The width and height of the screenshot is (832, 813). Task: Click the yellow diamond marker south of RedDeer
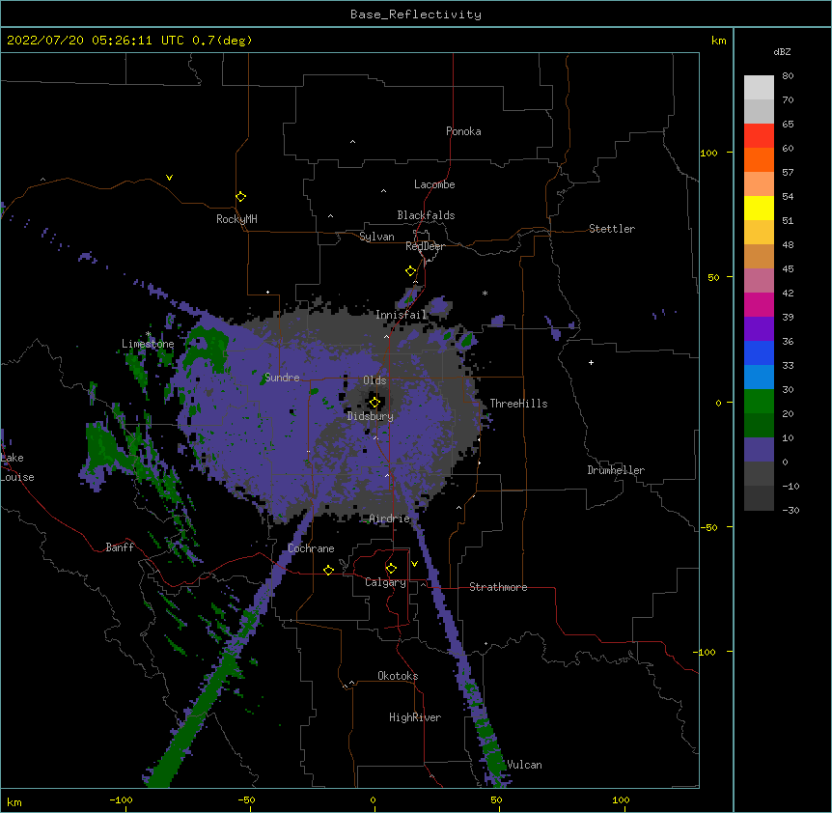pyautogui.click(x=411, y=271)
